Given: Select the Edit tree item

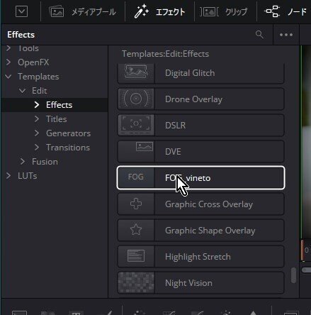Looking at the screenshot, I should (x=40, y=91).
